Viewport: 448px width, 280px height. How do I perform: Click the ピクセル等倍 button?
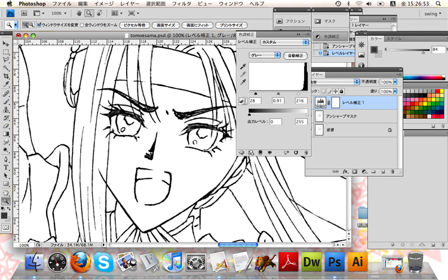pos(134,25)
